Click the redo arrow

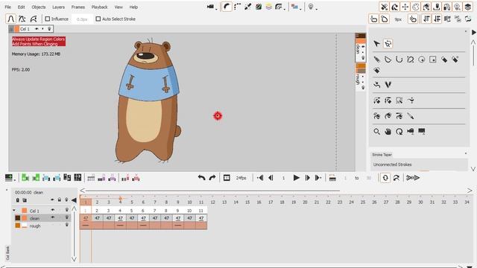pos(212,178)
